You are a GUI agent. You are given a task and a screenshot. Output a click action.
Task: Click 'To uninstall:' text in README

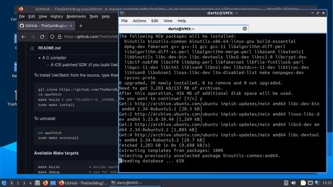pyautogui.click(x=45, y=119)
